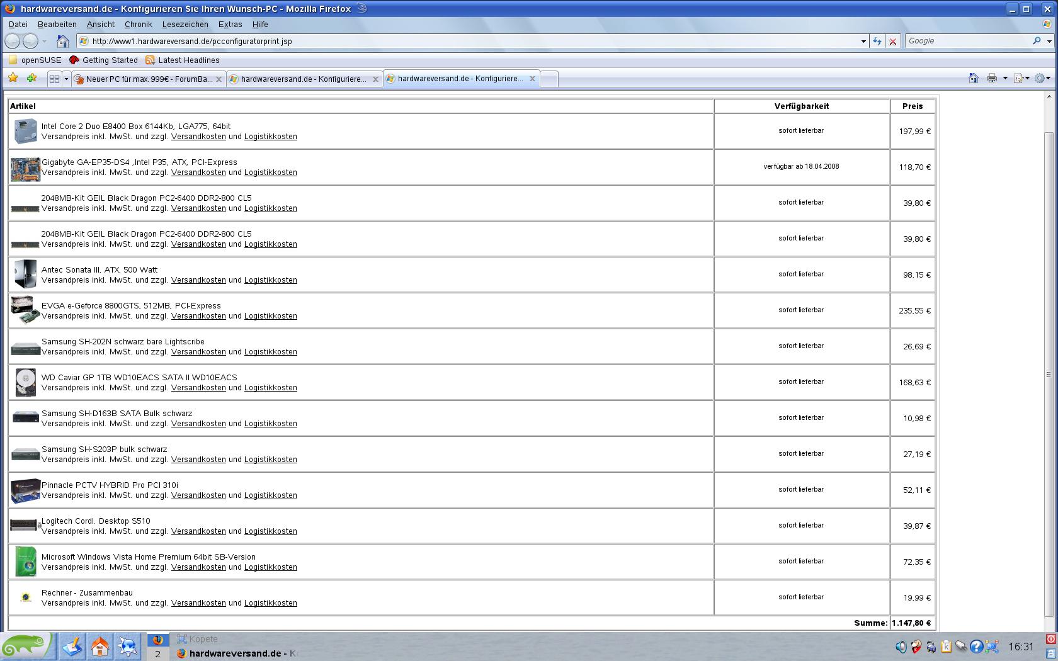Screen dimensions: 1058x661
Task: Open the Chronik menu
Action: coord(139,25)
